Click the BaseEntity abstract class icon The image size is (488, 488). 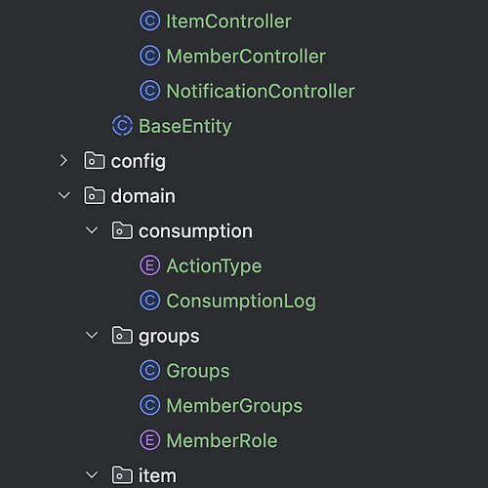(x=122, y=126)
